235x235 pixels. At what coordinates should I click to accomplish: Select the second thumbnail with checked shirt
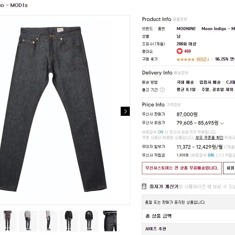(28, 221)
